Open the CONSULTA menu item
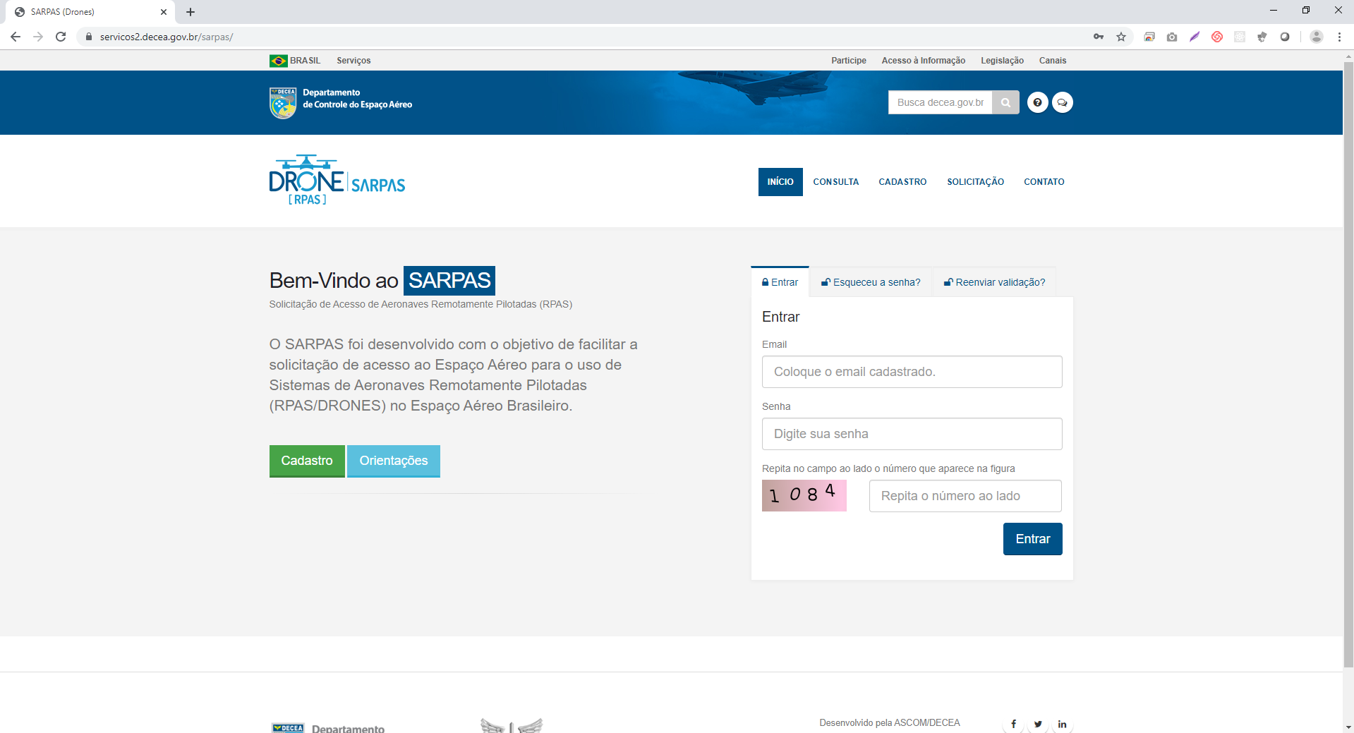Screen dimensions: 1354x733 [836, 182]
